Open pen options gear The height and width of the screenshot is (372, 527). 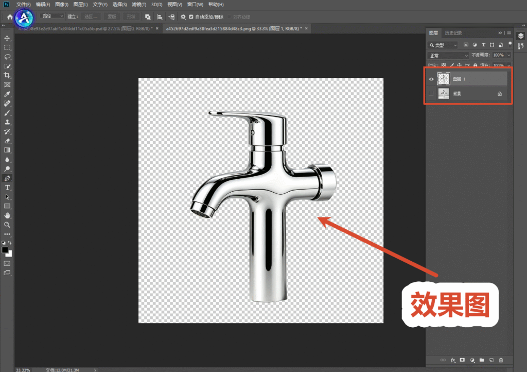[x=183, y=17]
